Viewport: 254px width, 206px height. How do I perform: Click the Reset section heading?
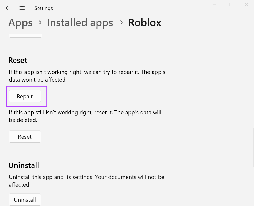(18, 60)
